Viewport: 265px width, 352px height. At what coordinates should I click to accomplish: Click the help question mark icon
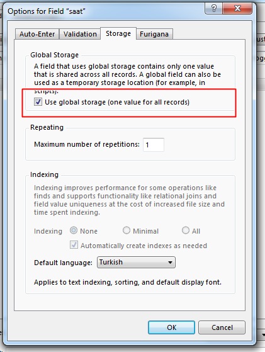tap(213, 9)
